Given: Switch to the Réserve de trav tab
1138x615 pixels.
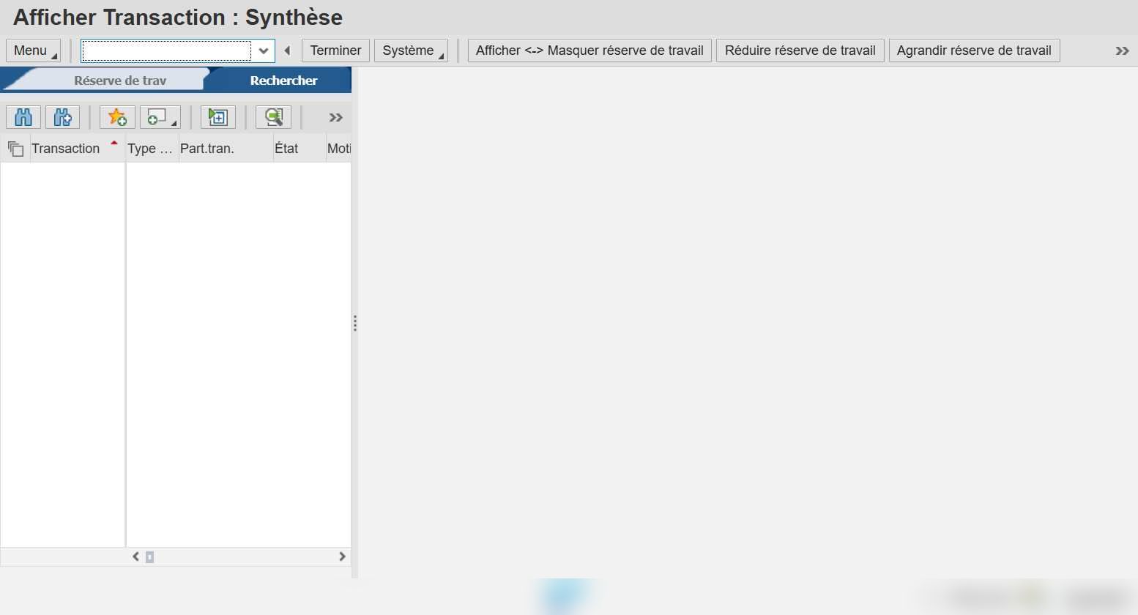Looking at the screenshot, I should (119, 81).
